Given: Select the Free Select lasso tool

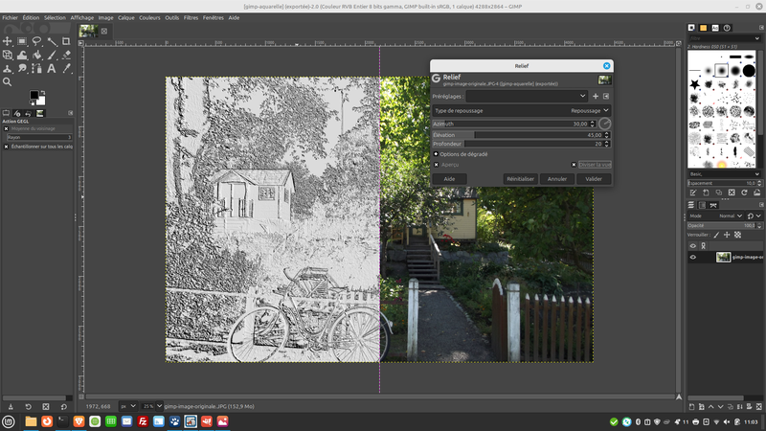Looking at the screenshot, I should click(x=36, y=41).
